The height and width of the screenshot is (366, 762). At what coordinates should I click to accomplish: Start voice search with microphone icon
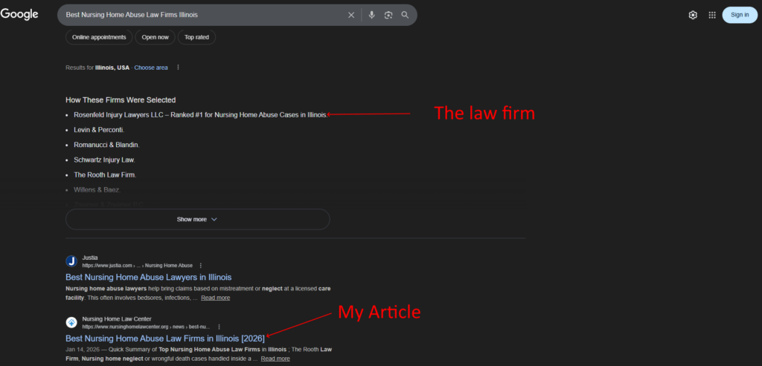coord(371,15)
